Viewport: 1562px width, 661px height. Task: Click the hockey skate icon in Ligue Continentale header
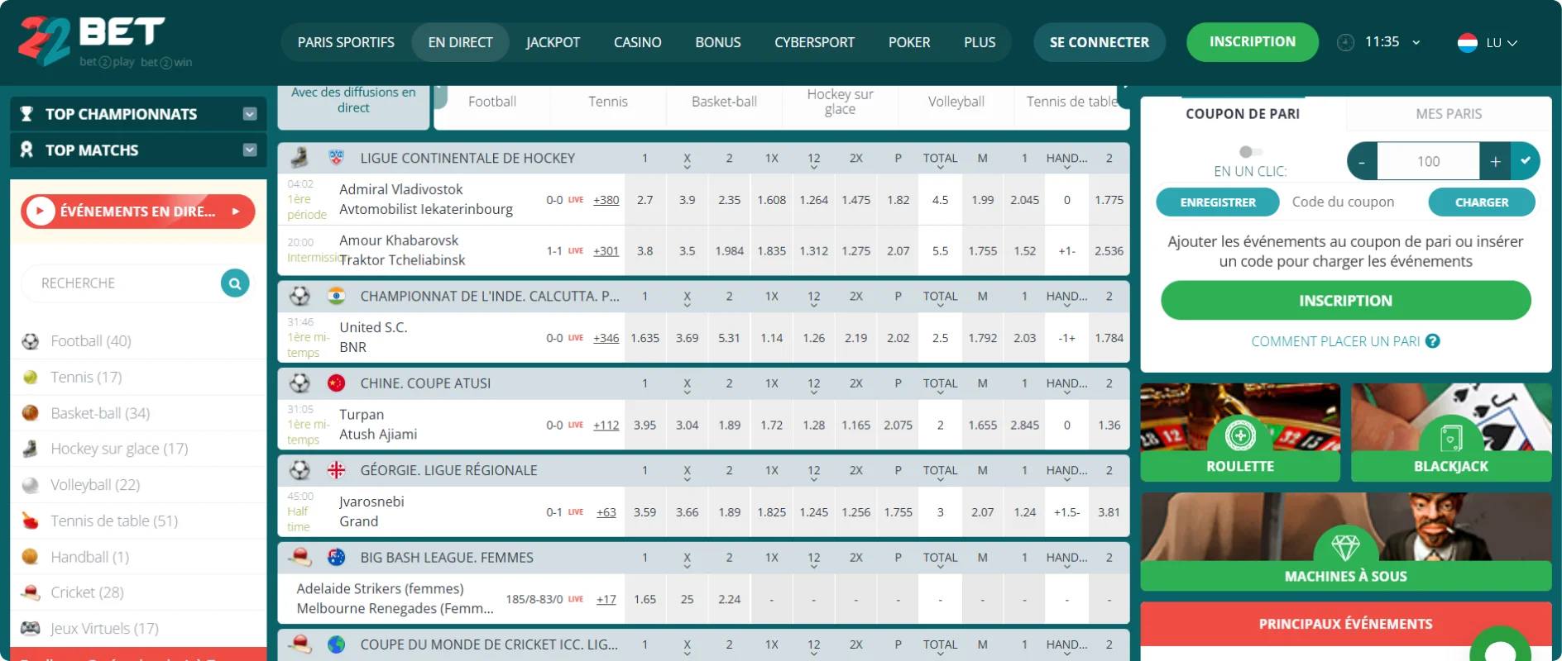tap(299, 157)
